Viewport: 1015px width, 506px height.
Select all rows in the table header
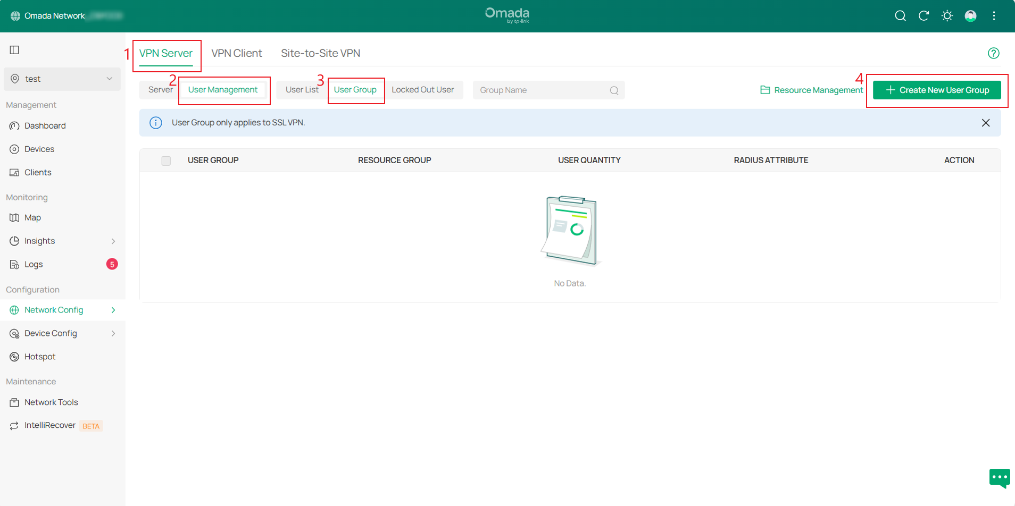click(166, 161)
